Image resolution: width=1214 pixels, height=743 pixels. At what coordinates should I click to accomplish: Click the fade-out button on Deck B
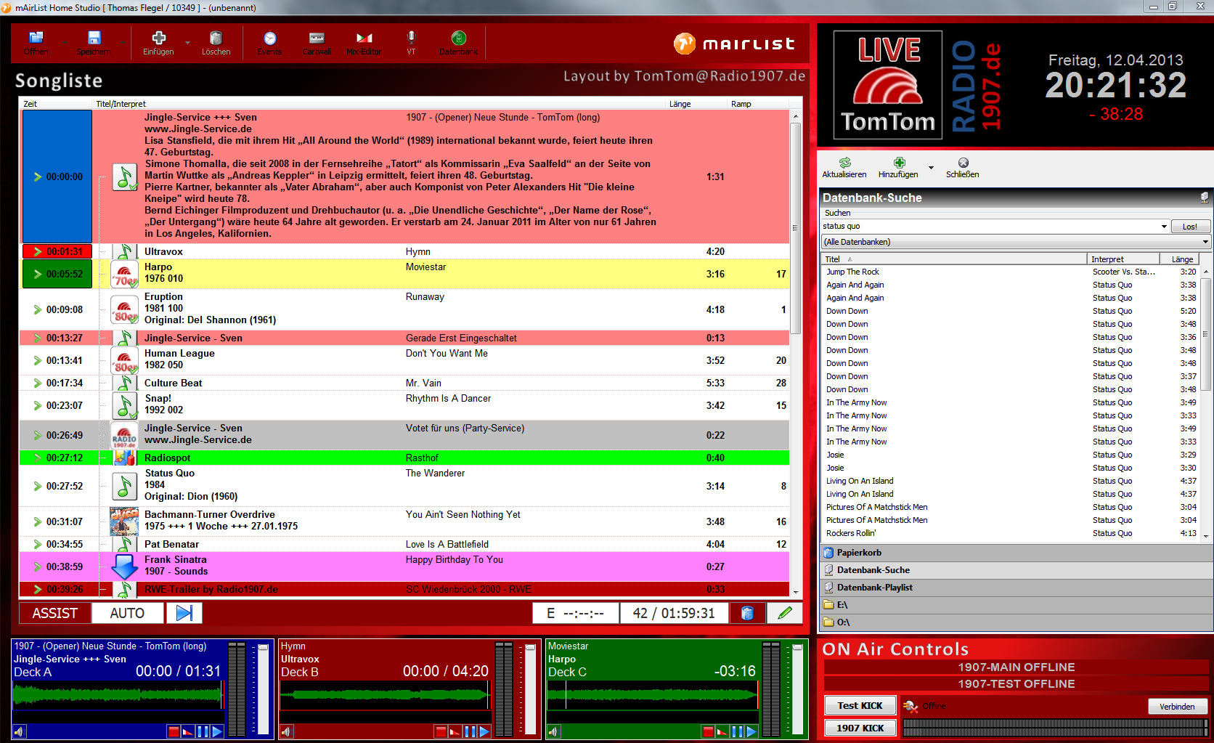click(x=455, y=731)
